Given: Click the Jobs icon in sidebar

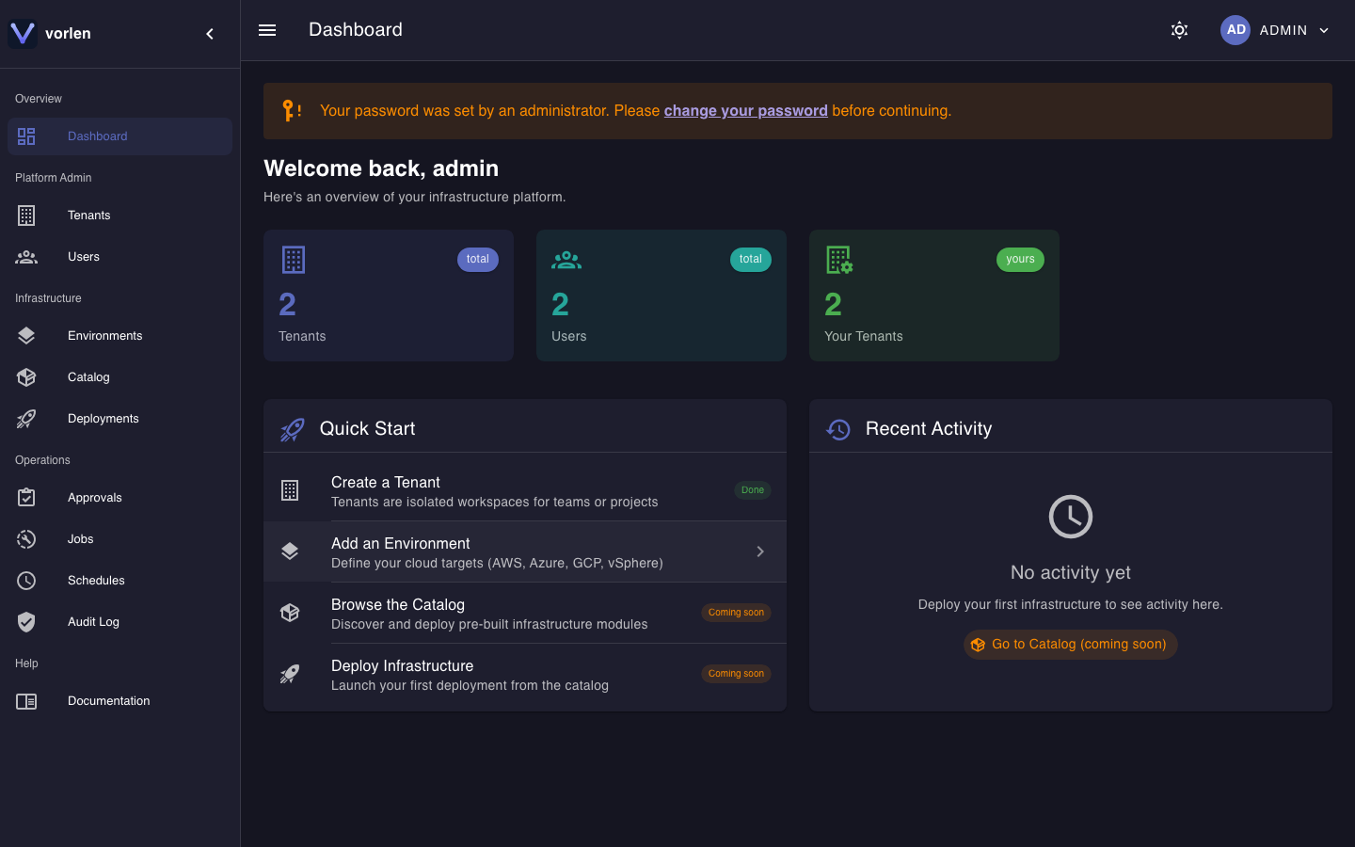Looking at the screenshot, I should pyautogui.click(x=26, y=539).
